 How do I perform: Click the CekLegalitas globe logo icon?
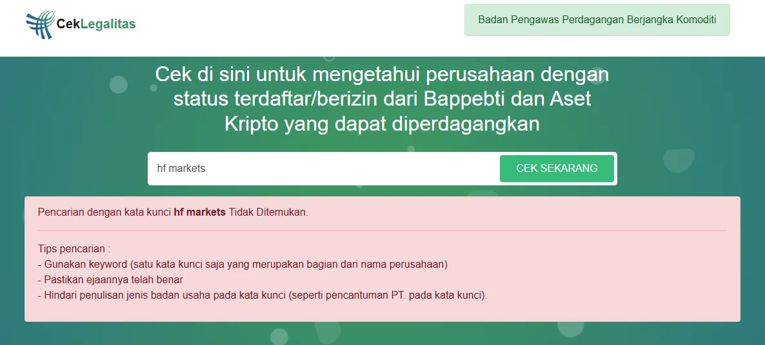tap(41, 24)
